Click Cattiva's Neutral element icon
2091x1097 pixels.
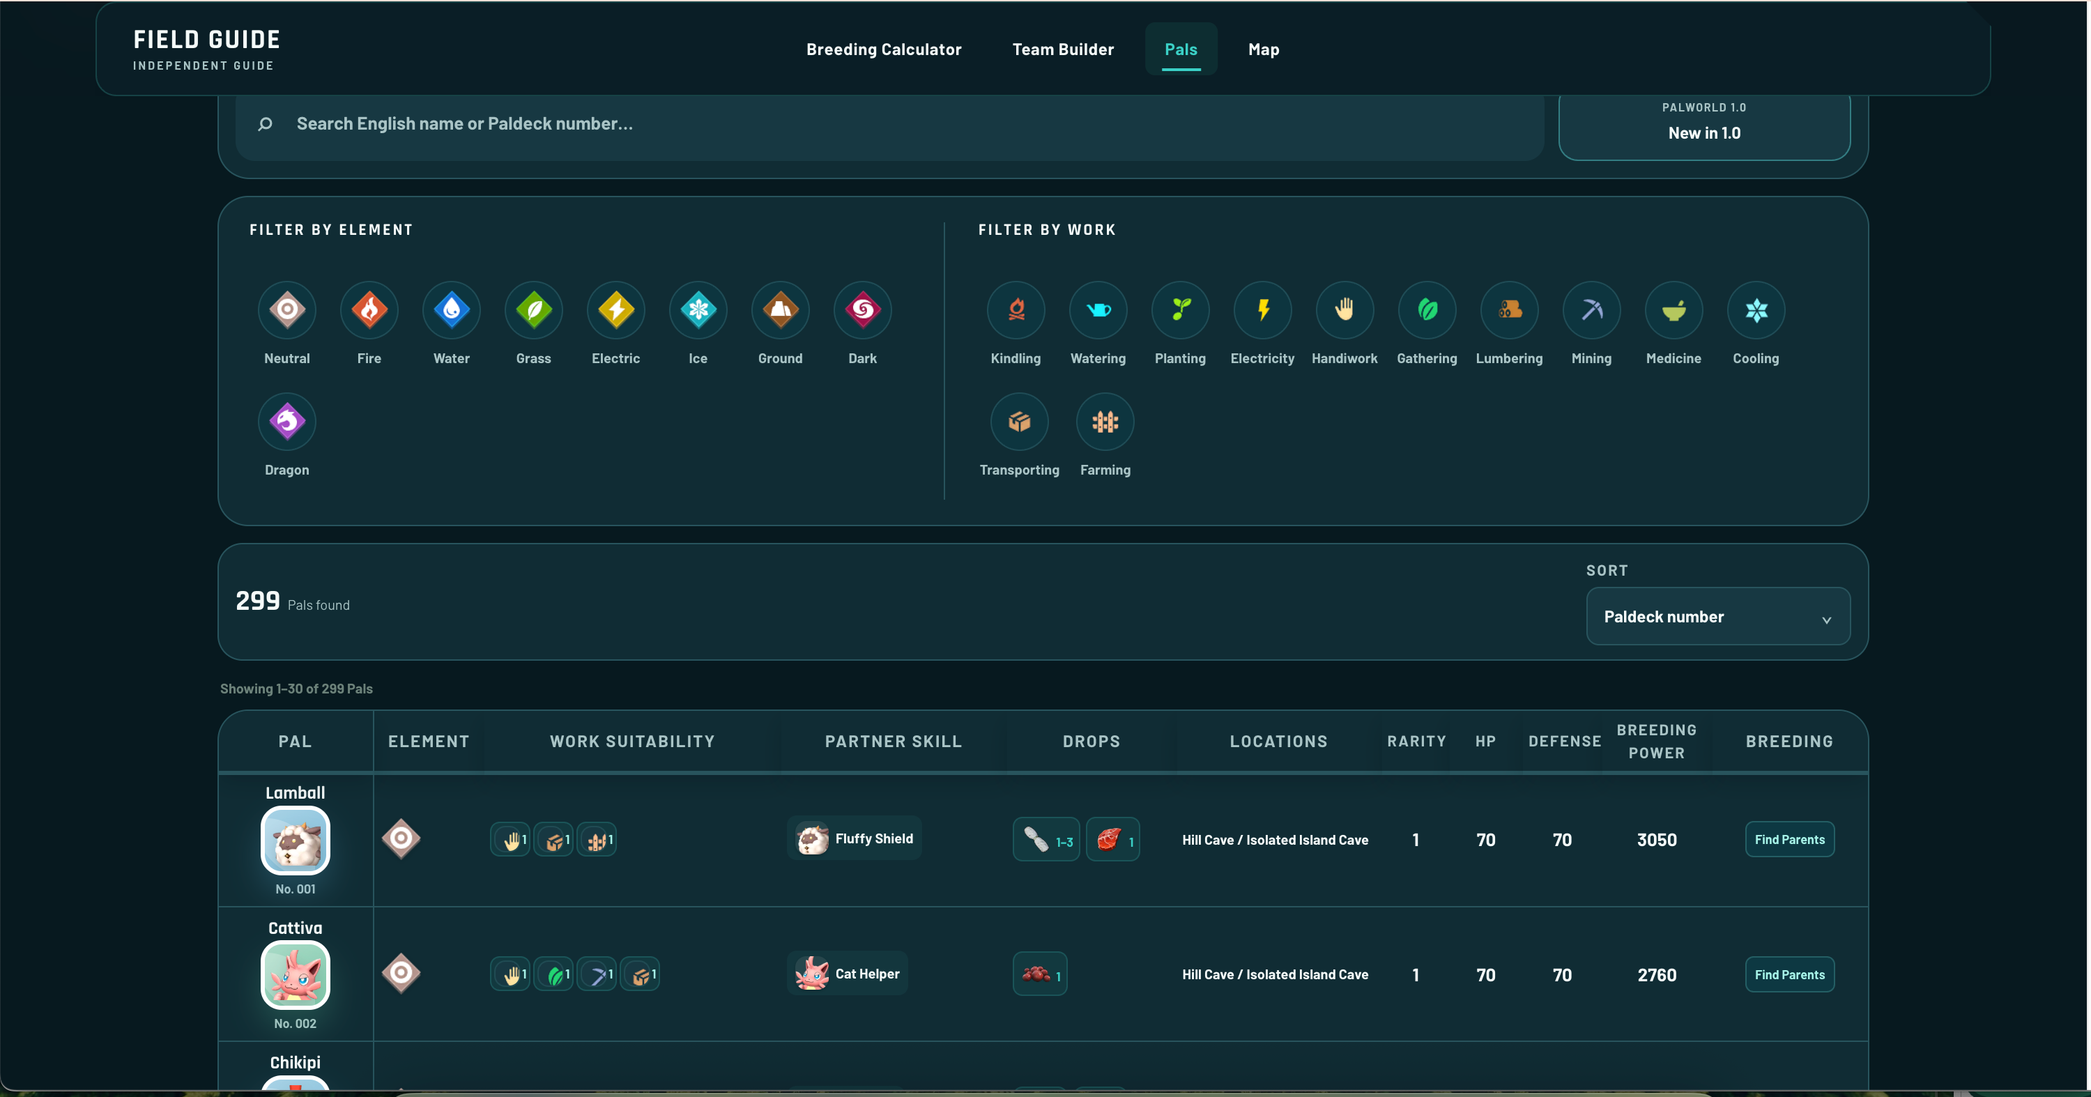(401, 974)
